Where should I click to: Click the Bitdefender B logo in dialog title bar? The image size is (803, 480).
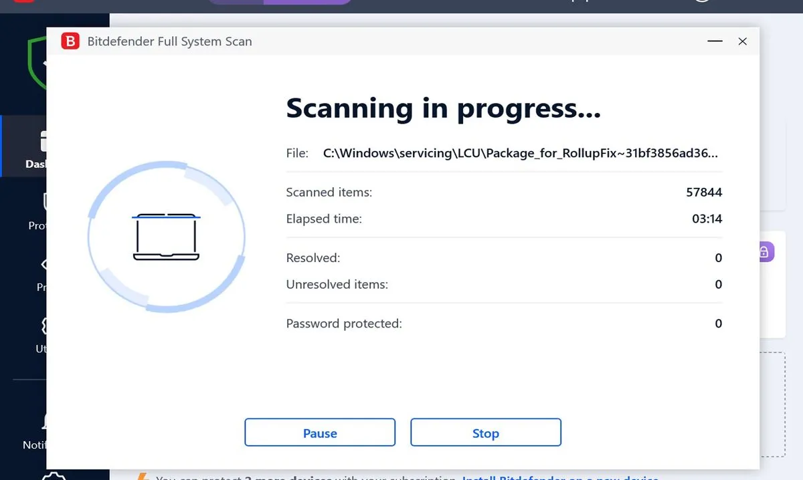tap(69, 41)
